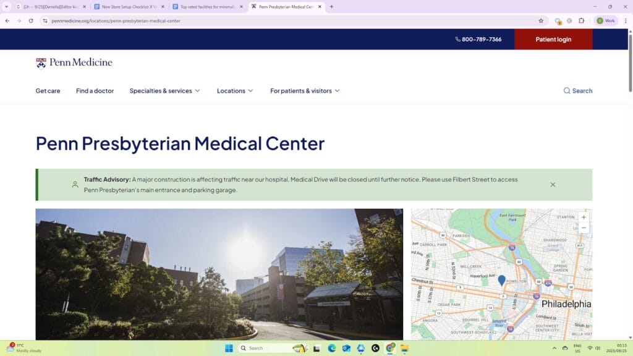Close the New Store Setup Checklist tab
633x356 pixels.
[163, 6]
